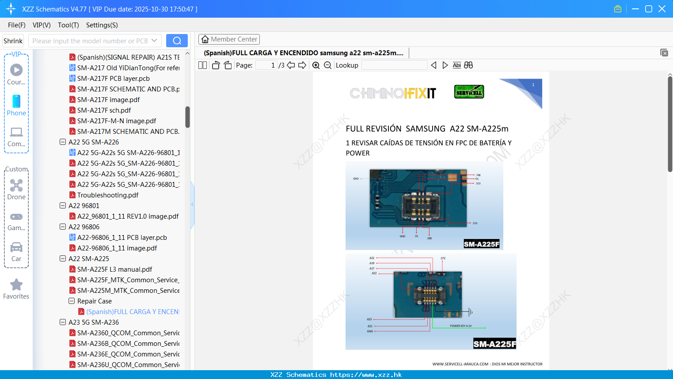Open Member Center
The height and width of the screenshot is (379, 673).
[x=229, y=39]
